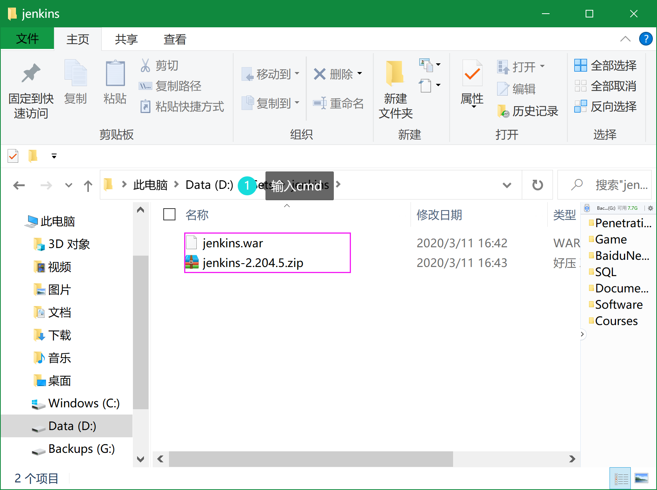Click the Edit icon in Open group
This screenshot has height=490, width=657.
pos(503,89)
